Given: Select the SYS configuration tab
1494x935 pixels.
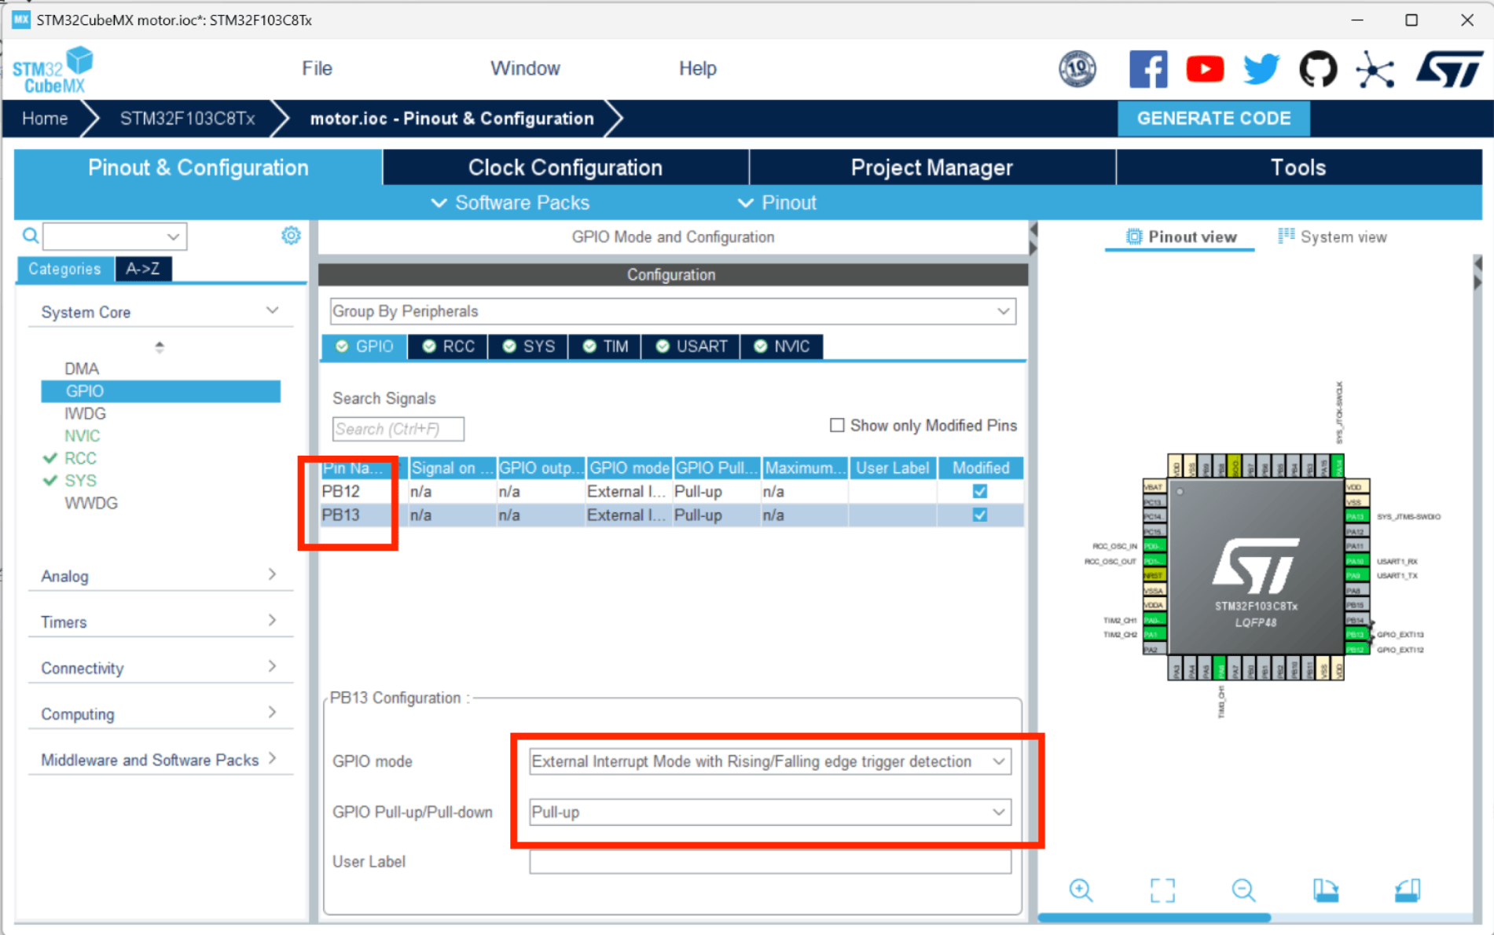Looking at the screenshot, I should coord(528,346).
